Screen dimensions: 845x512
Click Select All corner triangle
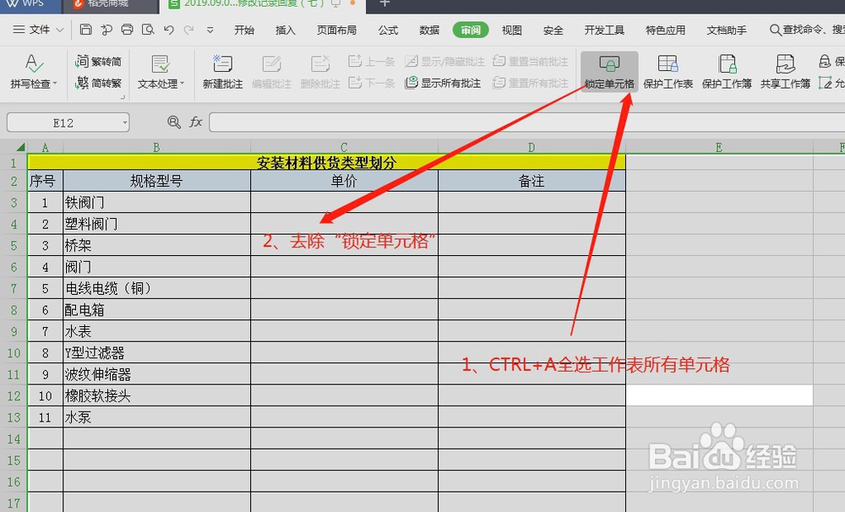pos(20,147)
